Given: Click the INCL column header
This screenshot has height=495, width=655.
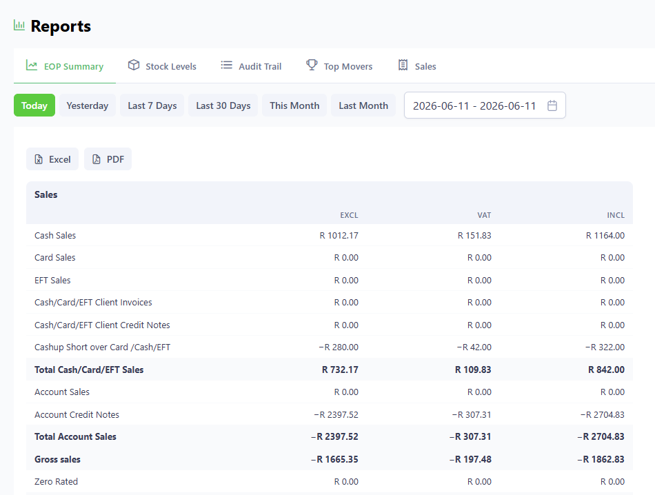Looking at the screenshot, I should pyautogui.click(x=616, y=215).
